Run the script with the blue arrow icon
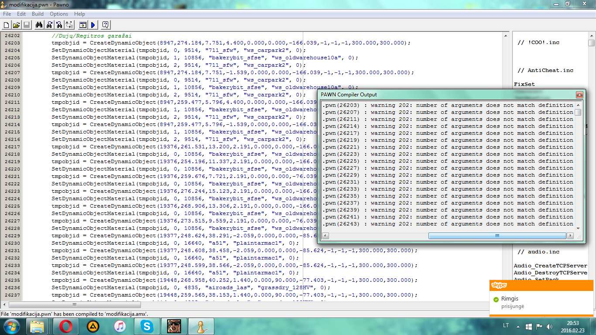596x335 pixels. pos(92,25)
